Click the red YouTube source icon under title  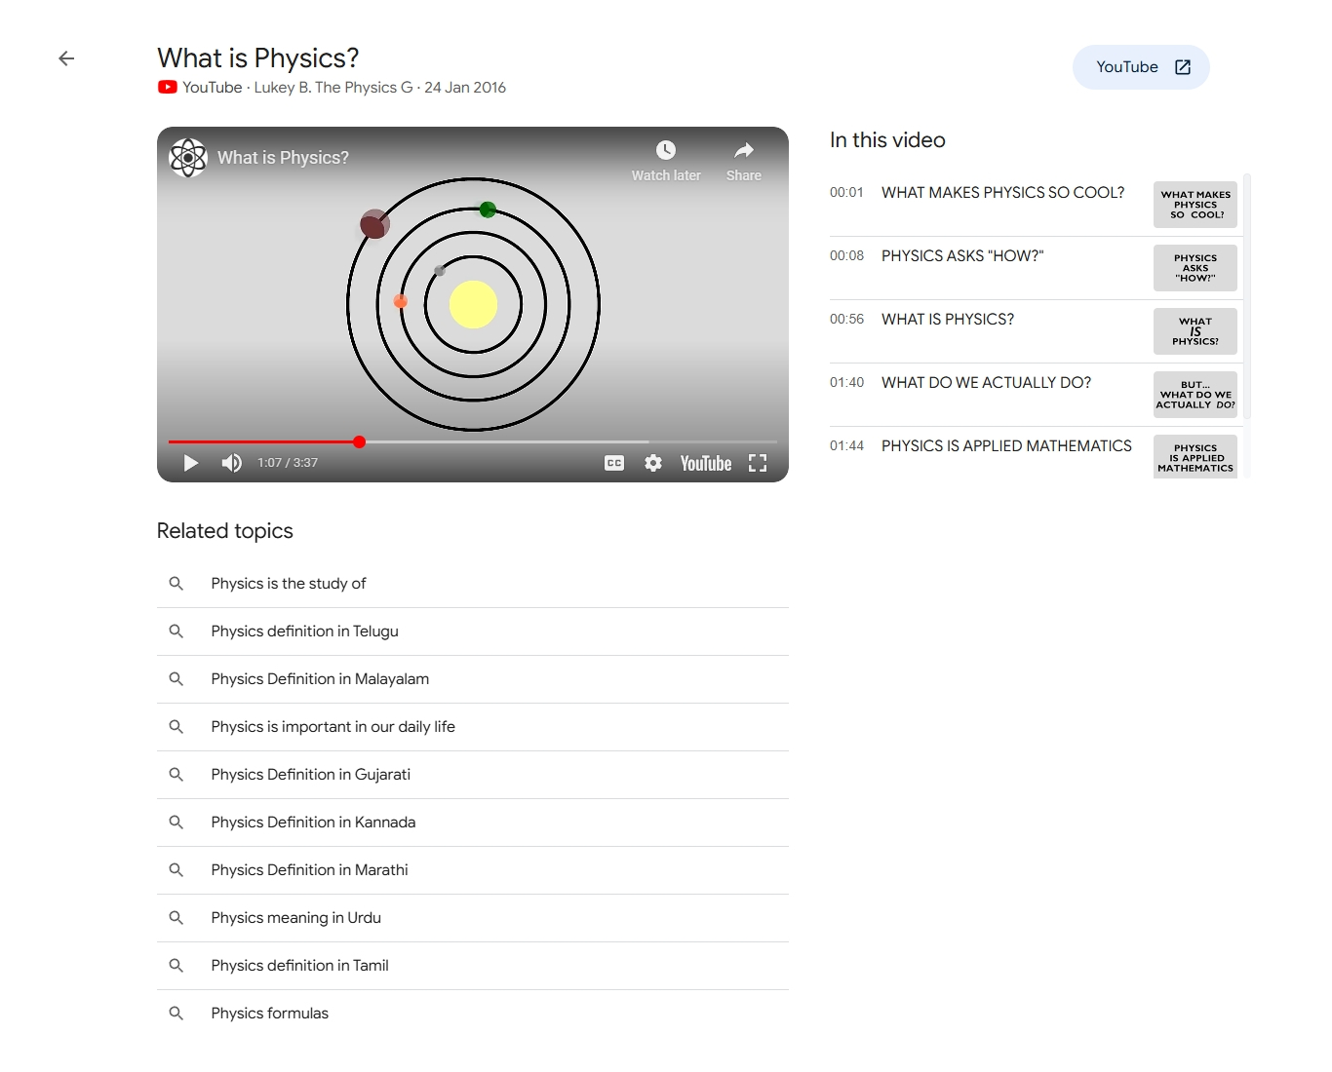(x=168, y=88)
